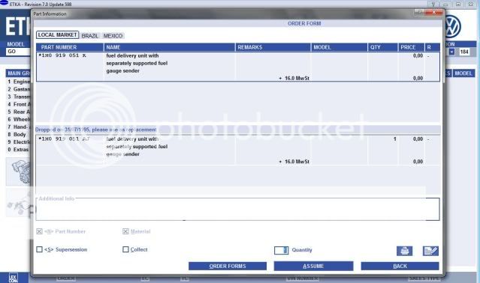Open the dropdown arrow next to 184
480x283 pixels.
pyautogui.click(x=452, y=52)
